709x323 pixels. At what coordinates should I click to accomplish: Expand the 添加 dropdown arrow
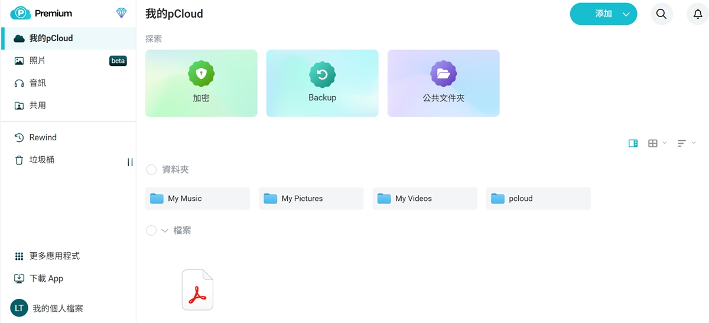click(626, 14)
